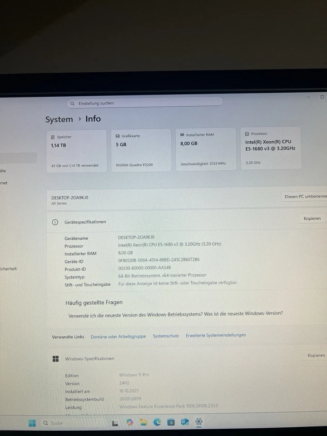This screenshot has height=436, width=327.
Task: Click the Häufig gestellte Fragen heading
Action: pyautogui.click(x=94, y=302)
